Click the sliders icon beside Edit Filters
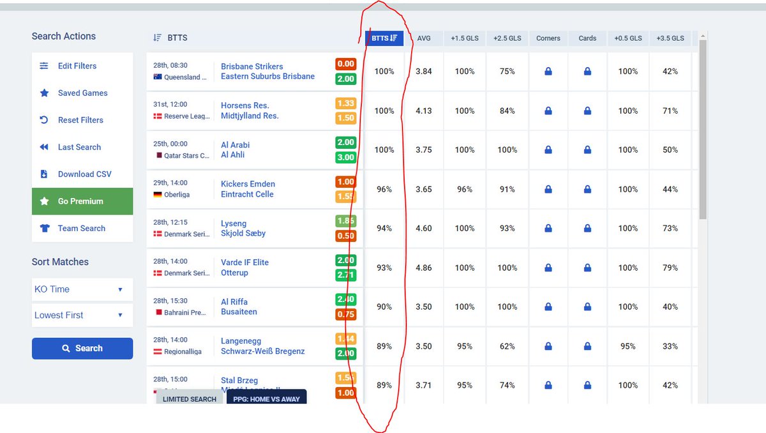Image resolution: width=766 pixels, height=433 pixels. click(x=44, y=66)
